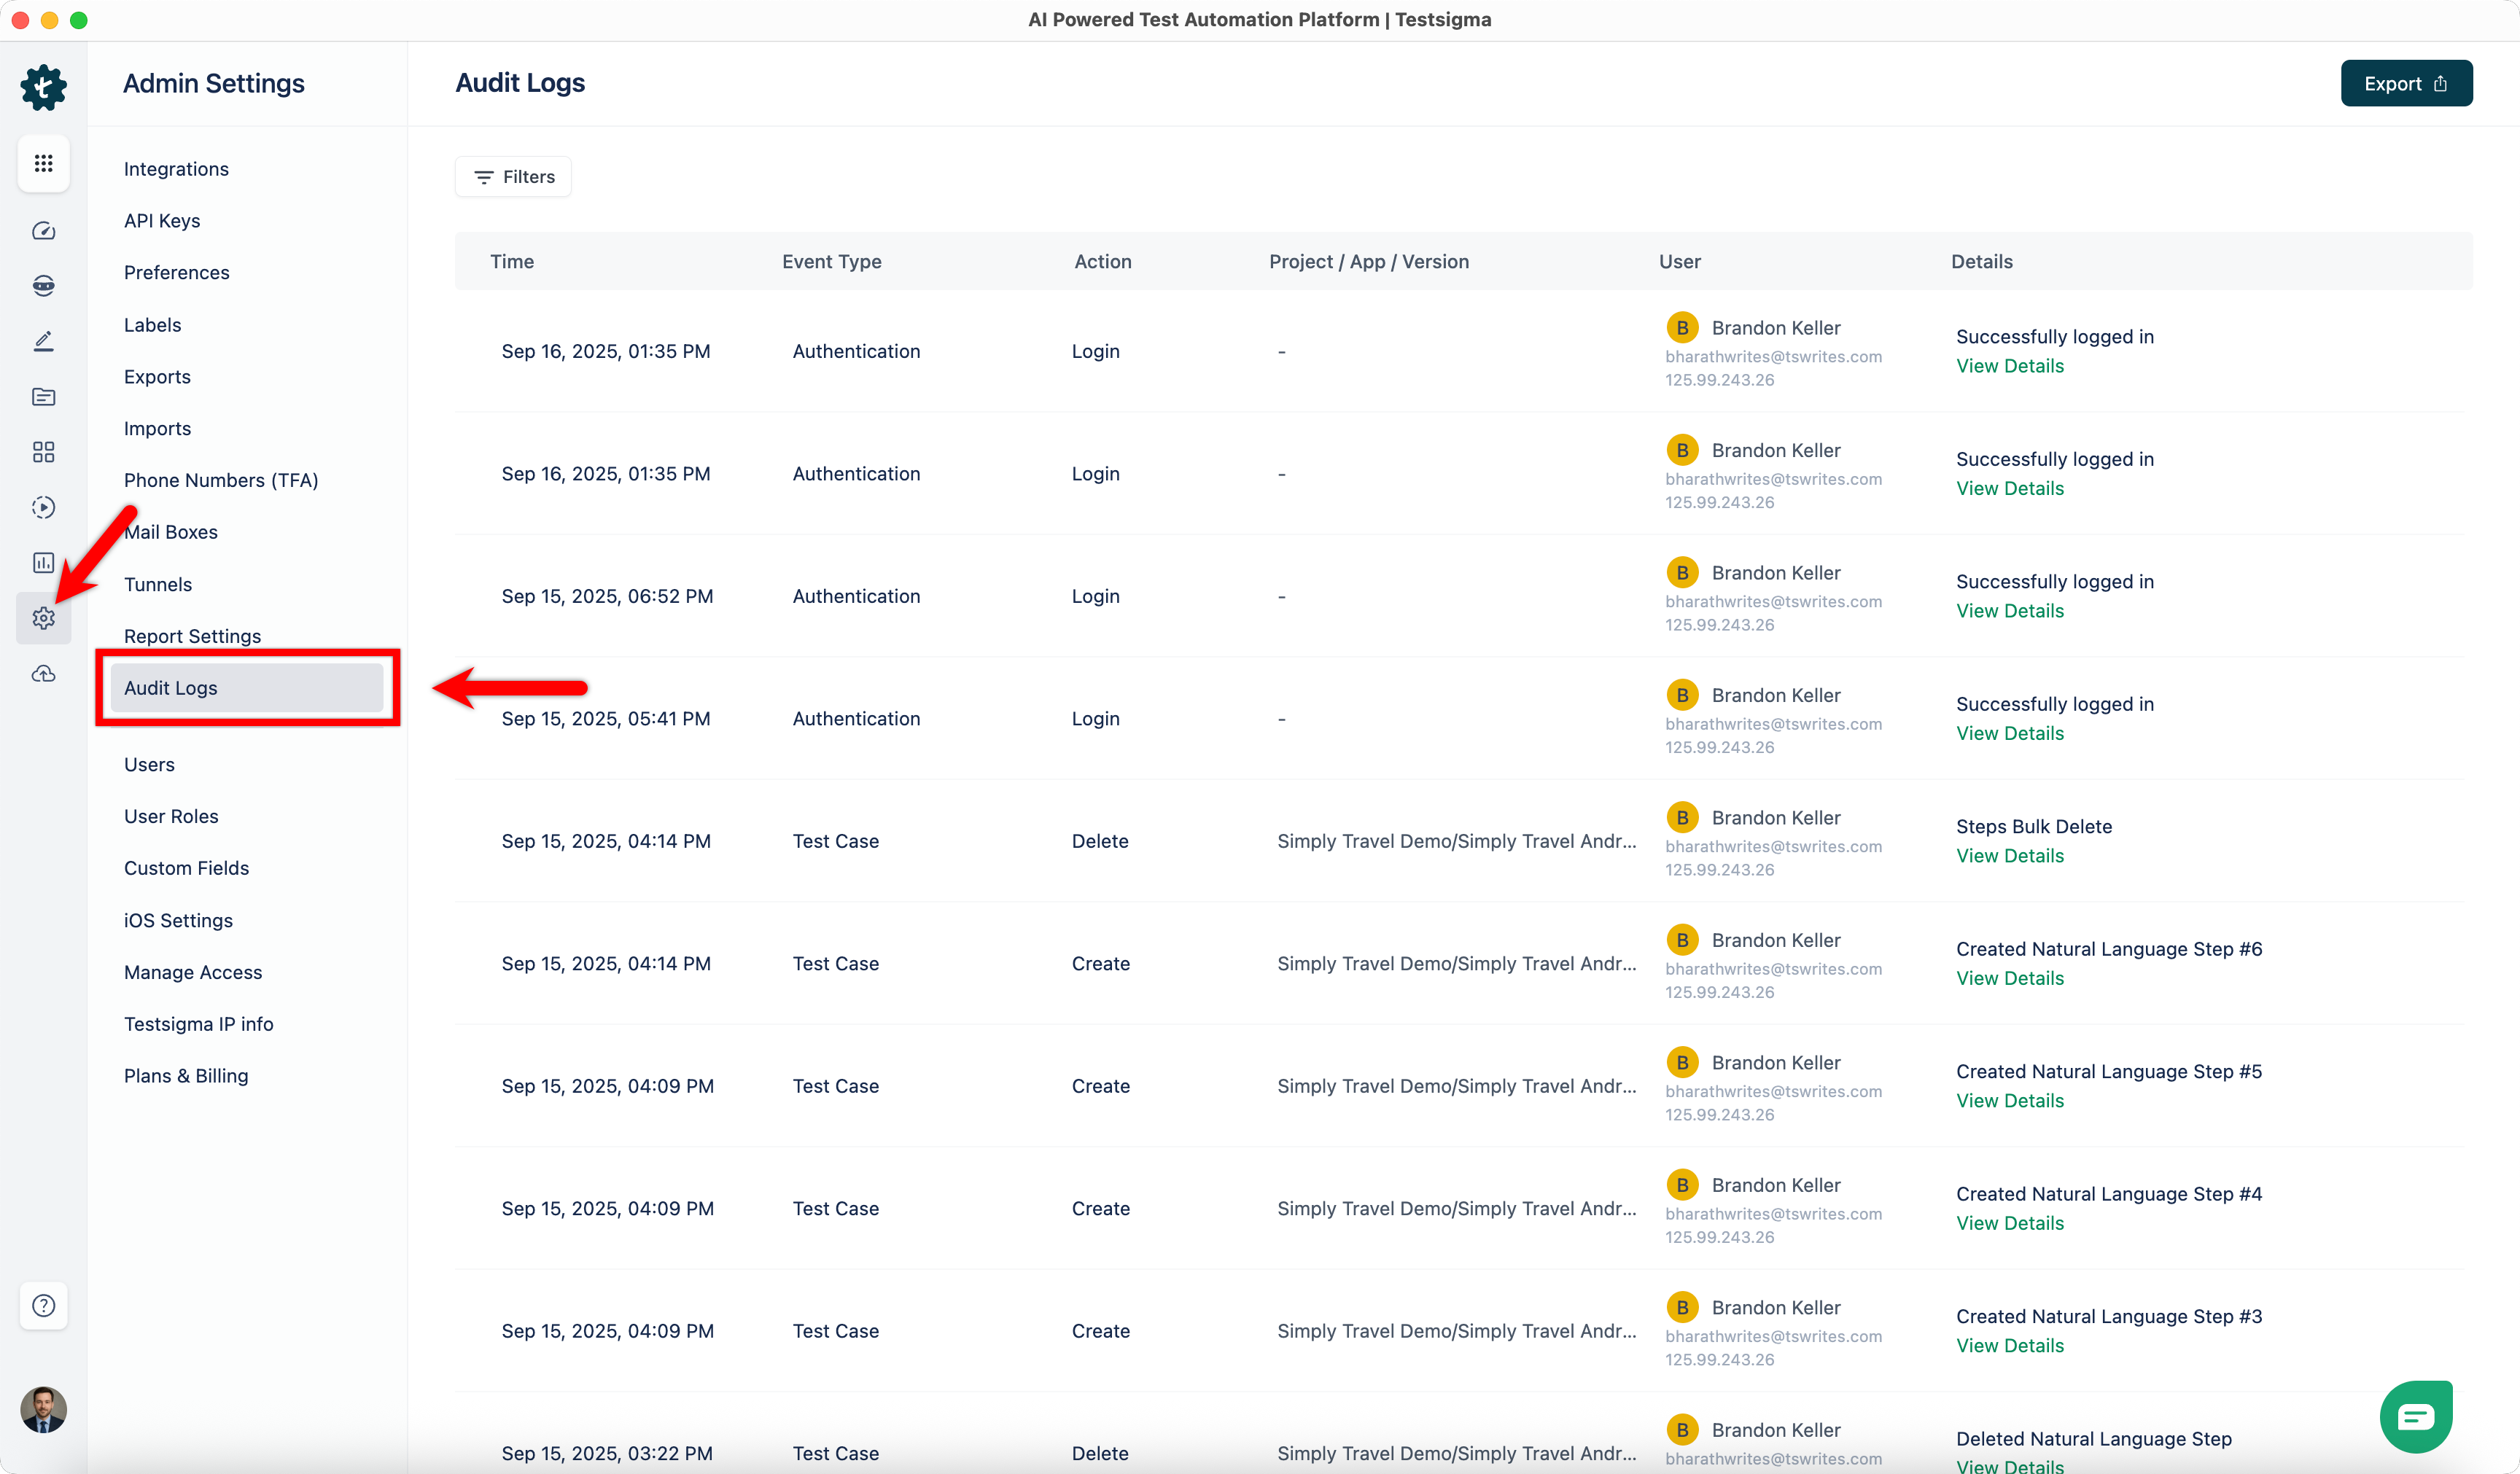Viewport: 2520px width, 1474px height.
Task: Open the Test Runs play icon
Action: click(x=43, y=507)
